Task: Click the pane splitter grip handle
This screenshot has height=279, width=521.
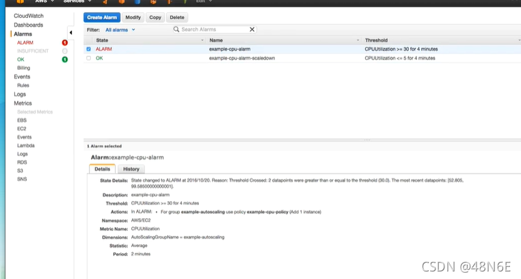Action: tap(367, 139)
